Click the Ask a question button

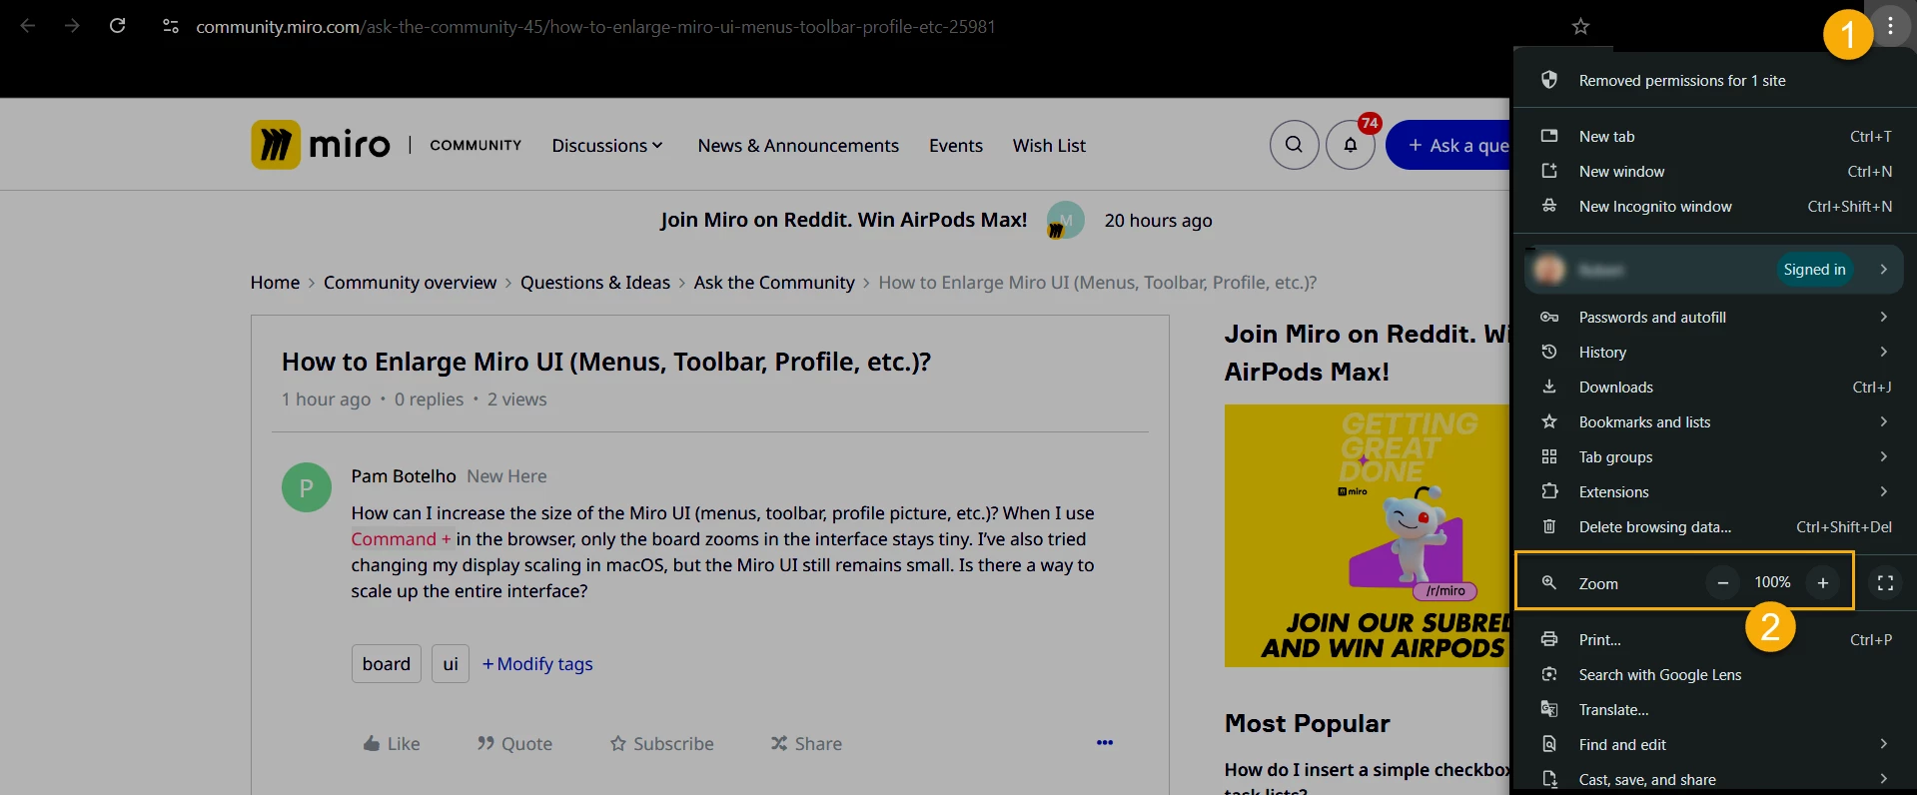pos(1448,145)
